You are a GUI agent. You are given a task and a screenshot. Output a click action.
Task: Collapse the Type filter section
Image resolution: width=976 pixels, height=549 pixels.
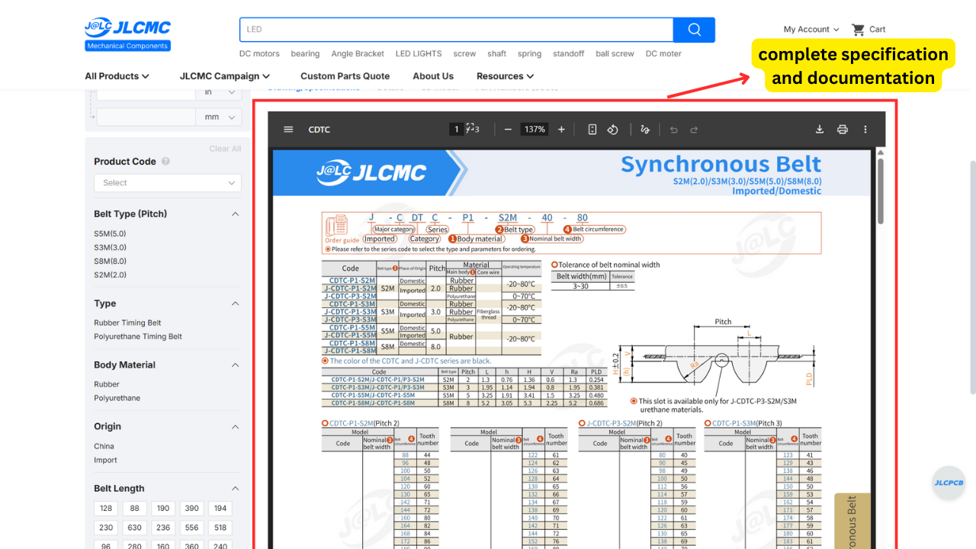[x=235, y=304]
